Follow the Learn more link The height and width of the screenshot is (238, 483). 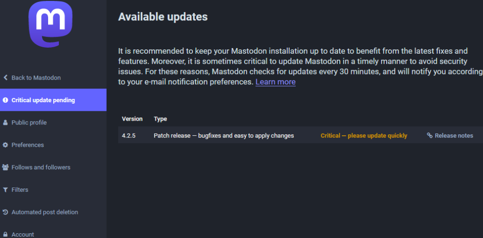[275, 82]
